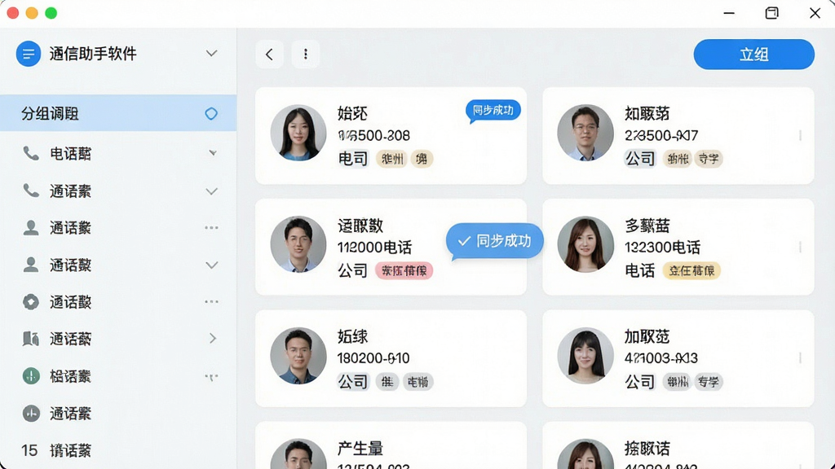Open options handle on 如眼菊 card
This screenshot has height=469, width=835.
(800, 136)
